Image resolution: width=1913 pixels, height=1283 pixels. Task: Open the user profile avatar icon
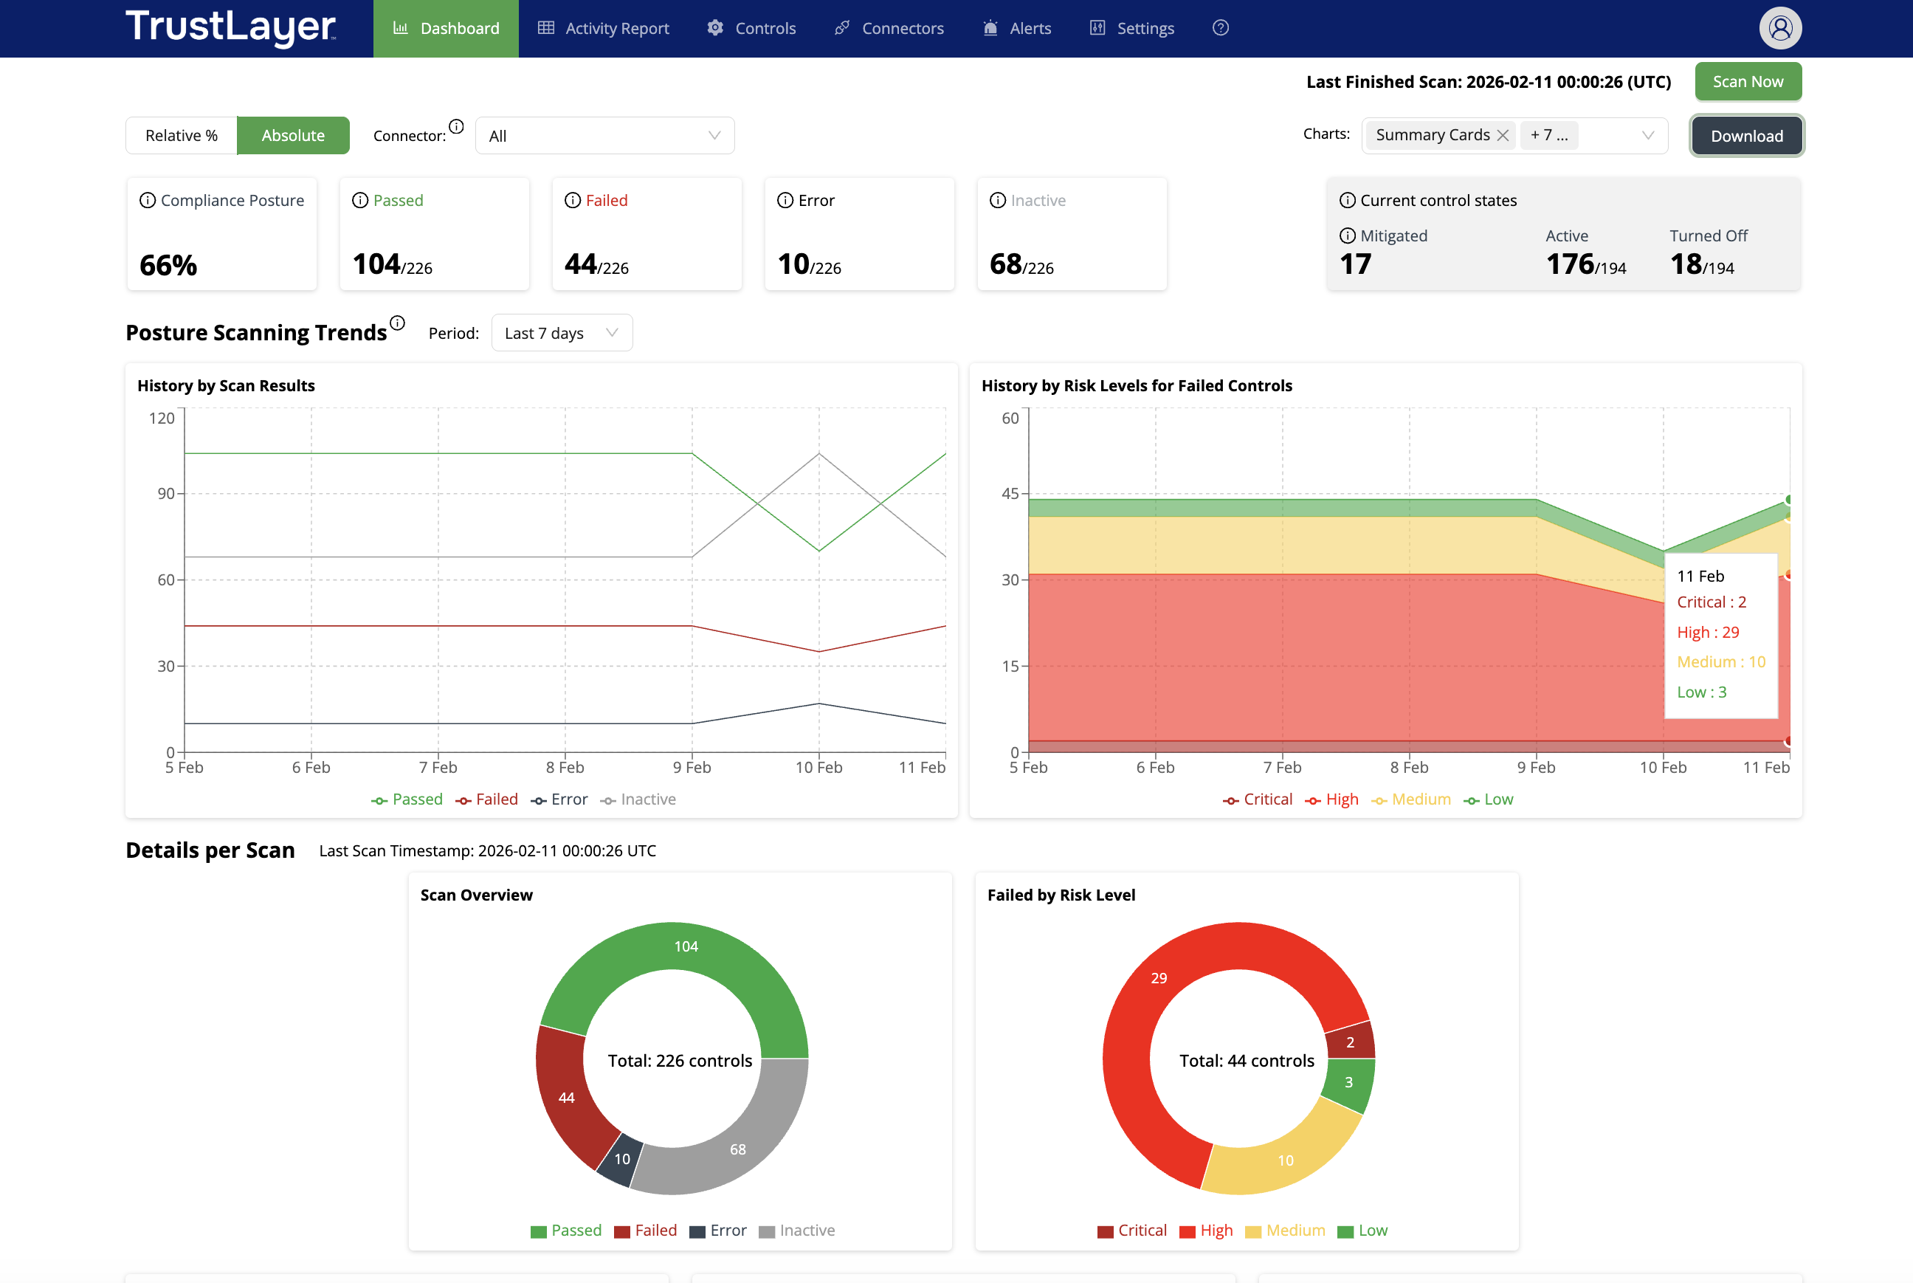coord(1779,28)
